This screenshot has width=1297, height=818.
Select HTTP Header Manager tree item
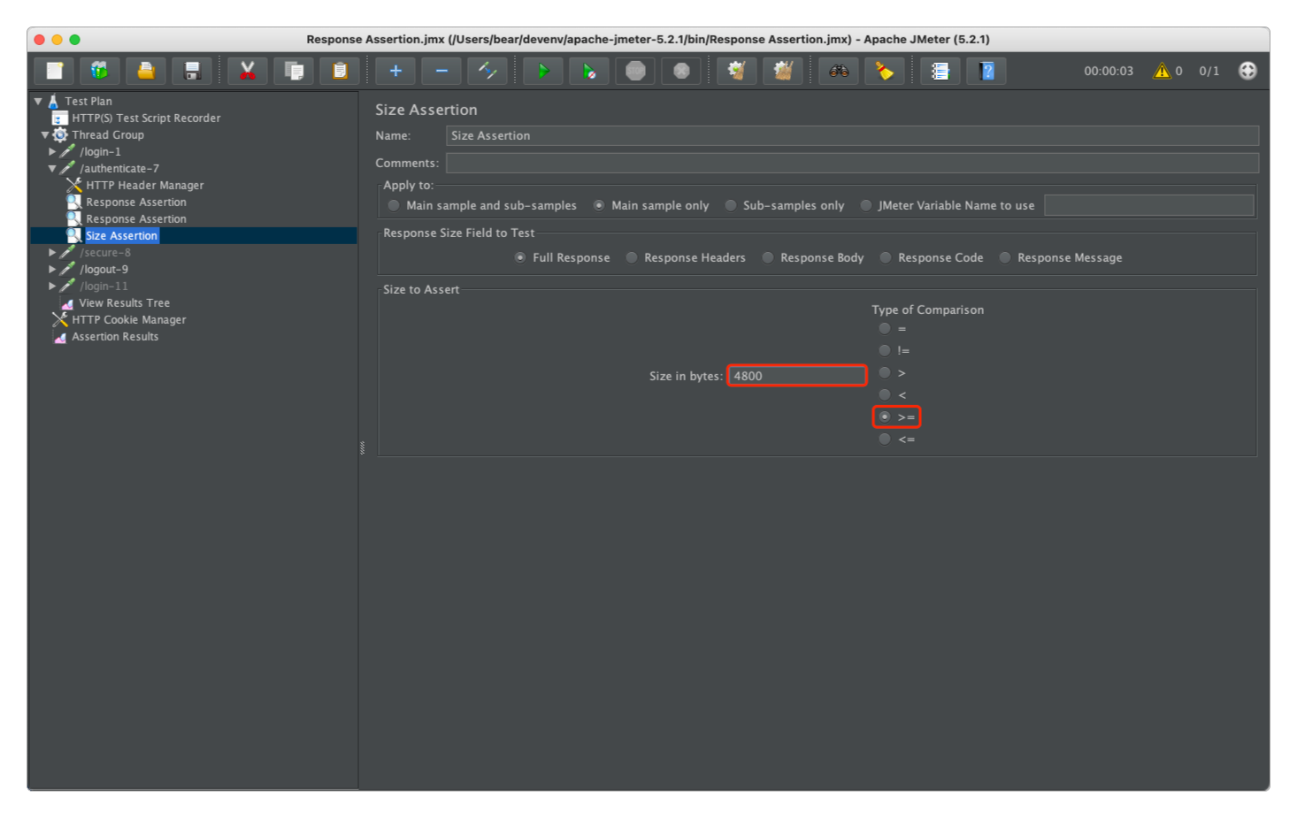145,186
